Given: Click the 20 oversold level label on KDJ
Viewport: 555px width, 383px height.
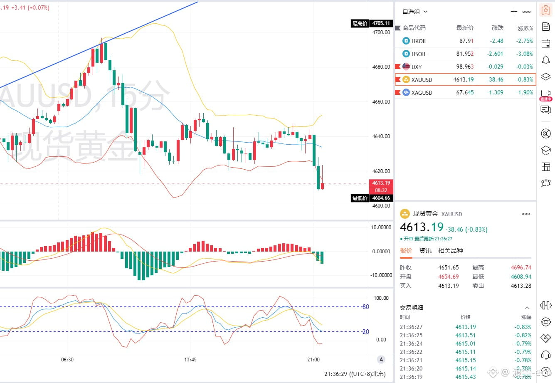Looking at the screenshot, I should click(x=365, y=331).
